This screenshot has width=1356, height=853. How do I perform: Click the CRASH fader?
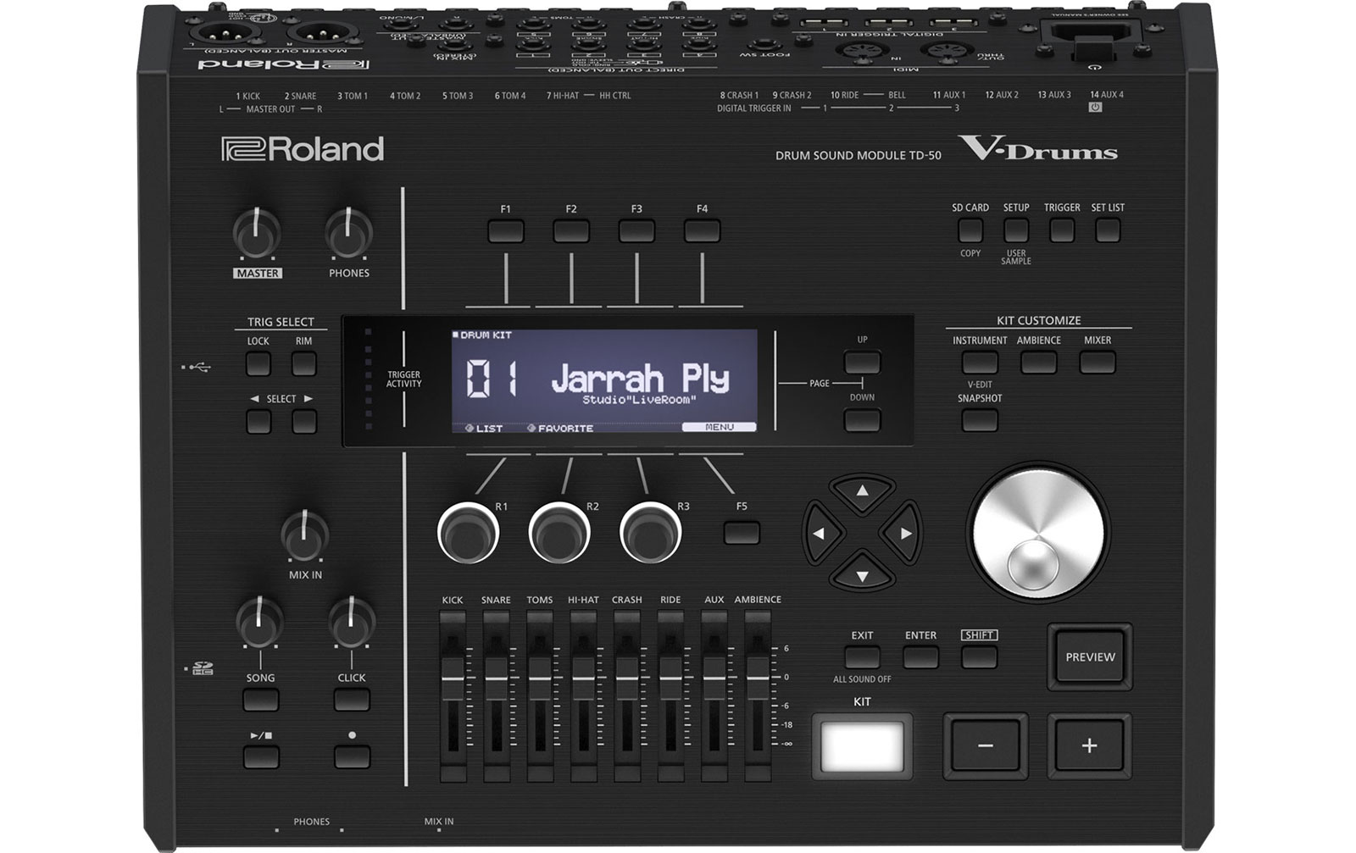point(626,679)
